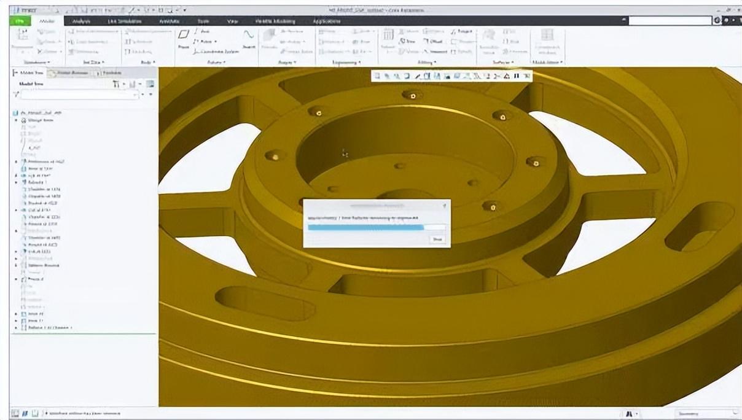The width and height of the screenshot is (742, 420).
Task: Start the Sketch tool in the ribbon
Action: [249, 39]
